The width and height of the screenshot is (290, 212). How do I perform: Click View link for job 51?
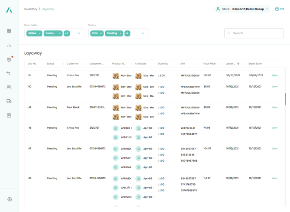(x=274, y=75)
